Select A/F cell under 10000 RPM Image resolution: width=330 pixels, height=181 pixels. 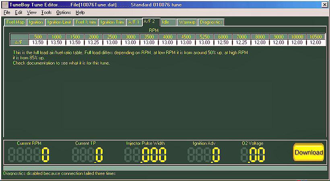[x=297, y=43]
